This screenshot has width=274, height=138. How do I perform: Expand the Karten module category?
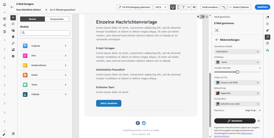(45, 75)
